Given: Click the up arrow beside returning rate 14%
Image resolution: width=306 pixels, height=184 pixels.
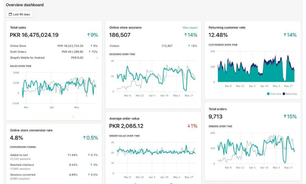Looking at the screenshot, I should (285, 35).
